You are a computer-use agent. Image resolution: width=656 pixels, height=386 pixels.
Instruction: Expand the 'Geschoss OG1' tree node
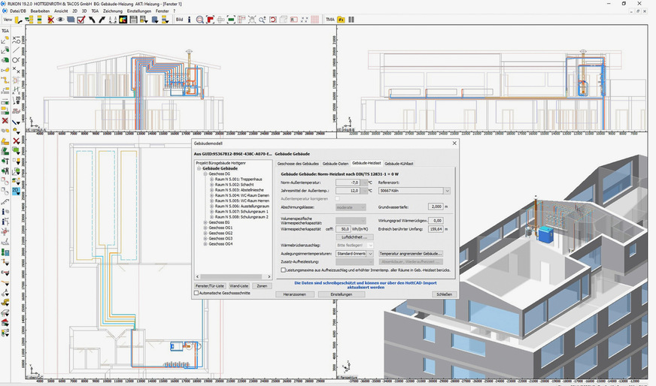point(205,228)
